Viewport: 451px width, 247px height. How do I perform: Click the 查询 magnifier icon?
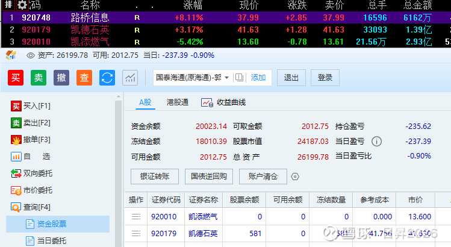tap(16, 208)
